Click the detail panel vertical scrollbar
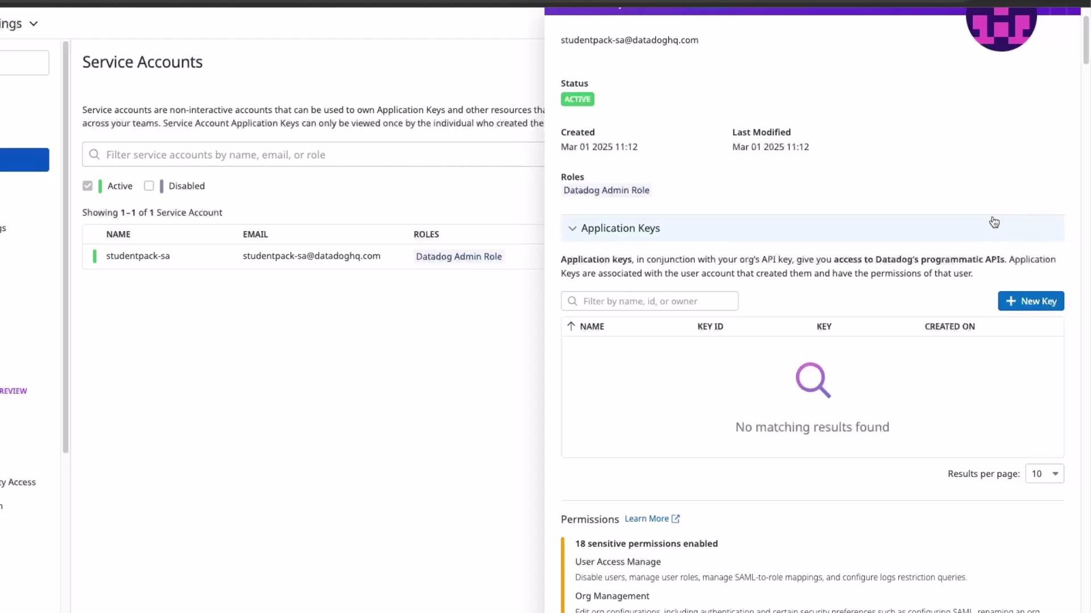The height and width of the screenshot is (613, 1091). point(1086,40)
